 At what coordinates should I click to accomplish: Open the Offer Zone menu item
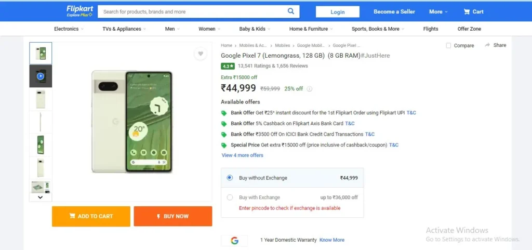(x=469, y=29)
